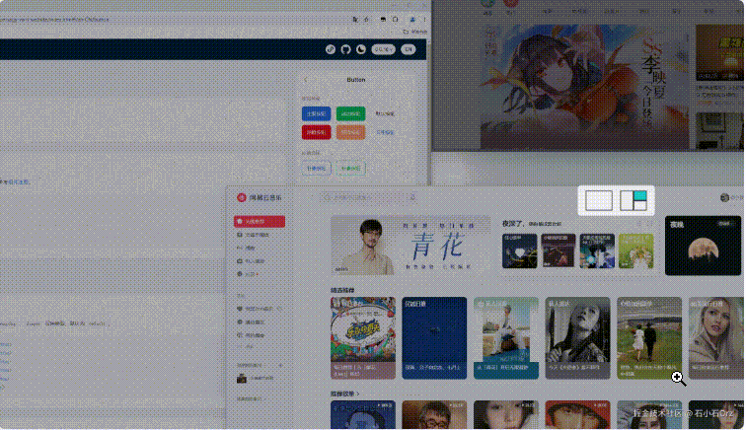The height and width of the screenshot is (430, 746).
Task: Bookmark the page with the star icon
Action: coord(366,20)
